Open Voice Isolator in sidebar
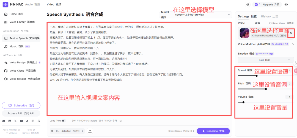The image size is (297, 138). pyautogui.click(x=21, y=79)
